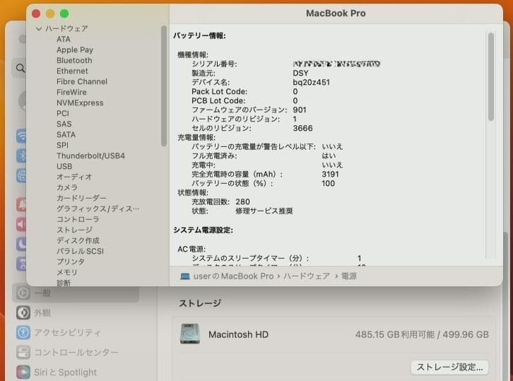Screen dimensions: 513x381
Task: Select USB in the hardware list
Action: coord(64,166)
